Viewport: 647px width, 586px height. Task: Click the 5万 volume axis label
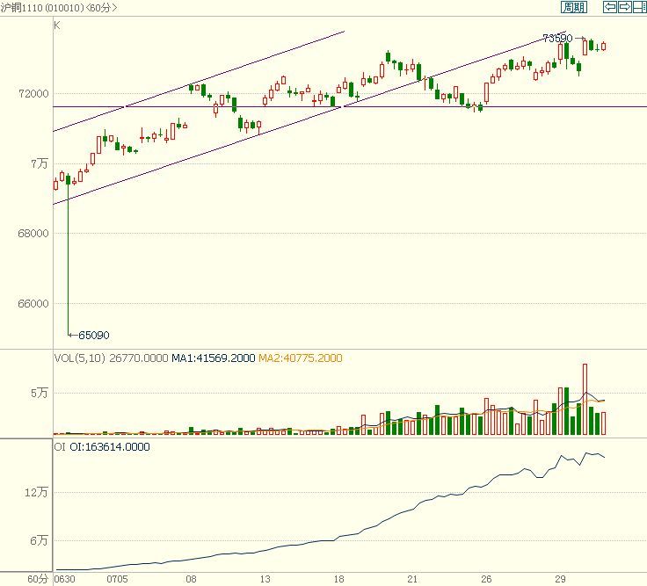pos(40,393)
